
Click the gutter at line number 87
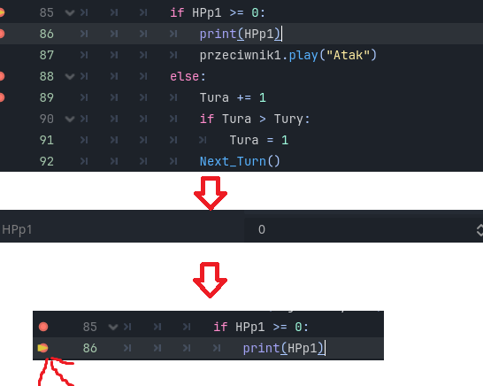[x=47, y=55]
